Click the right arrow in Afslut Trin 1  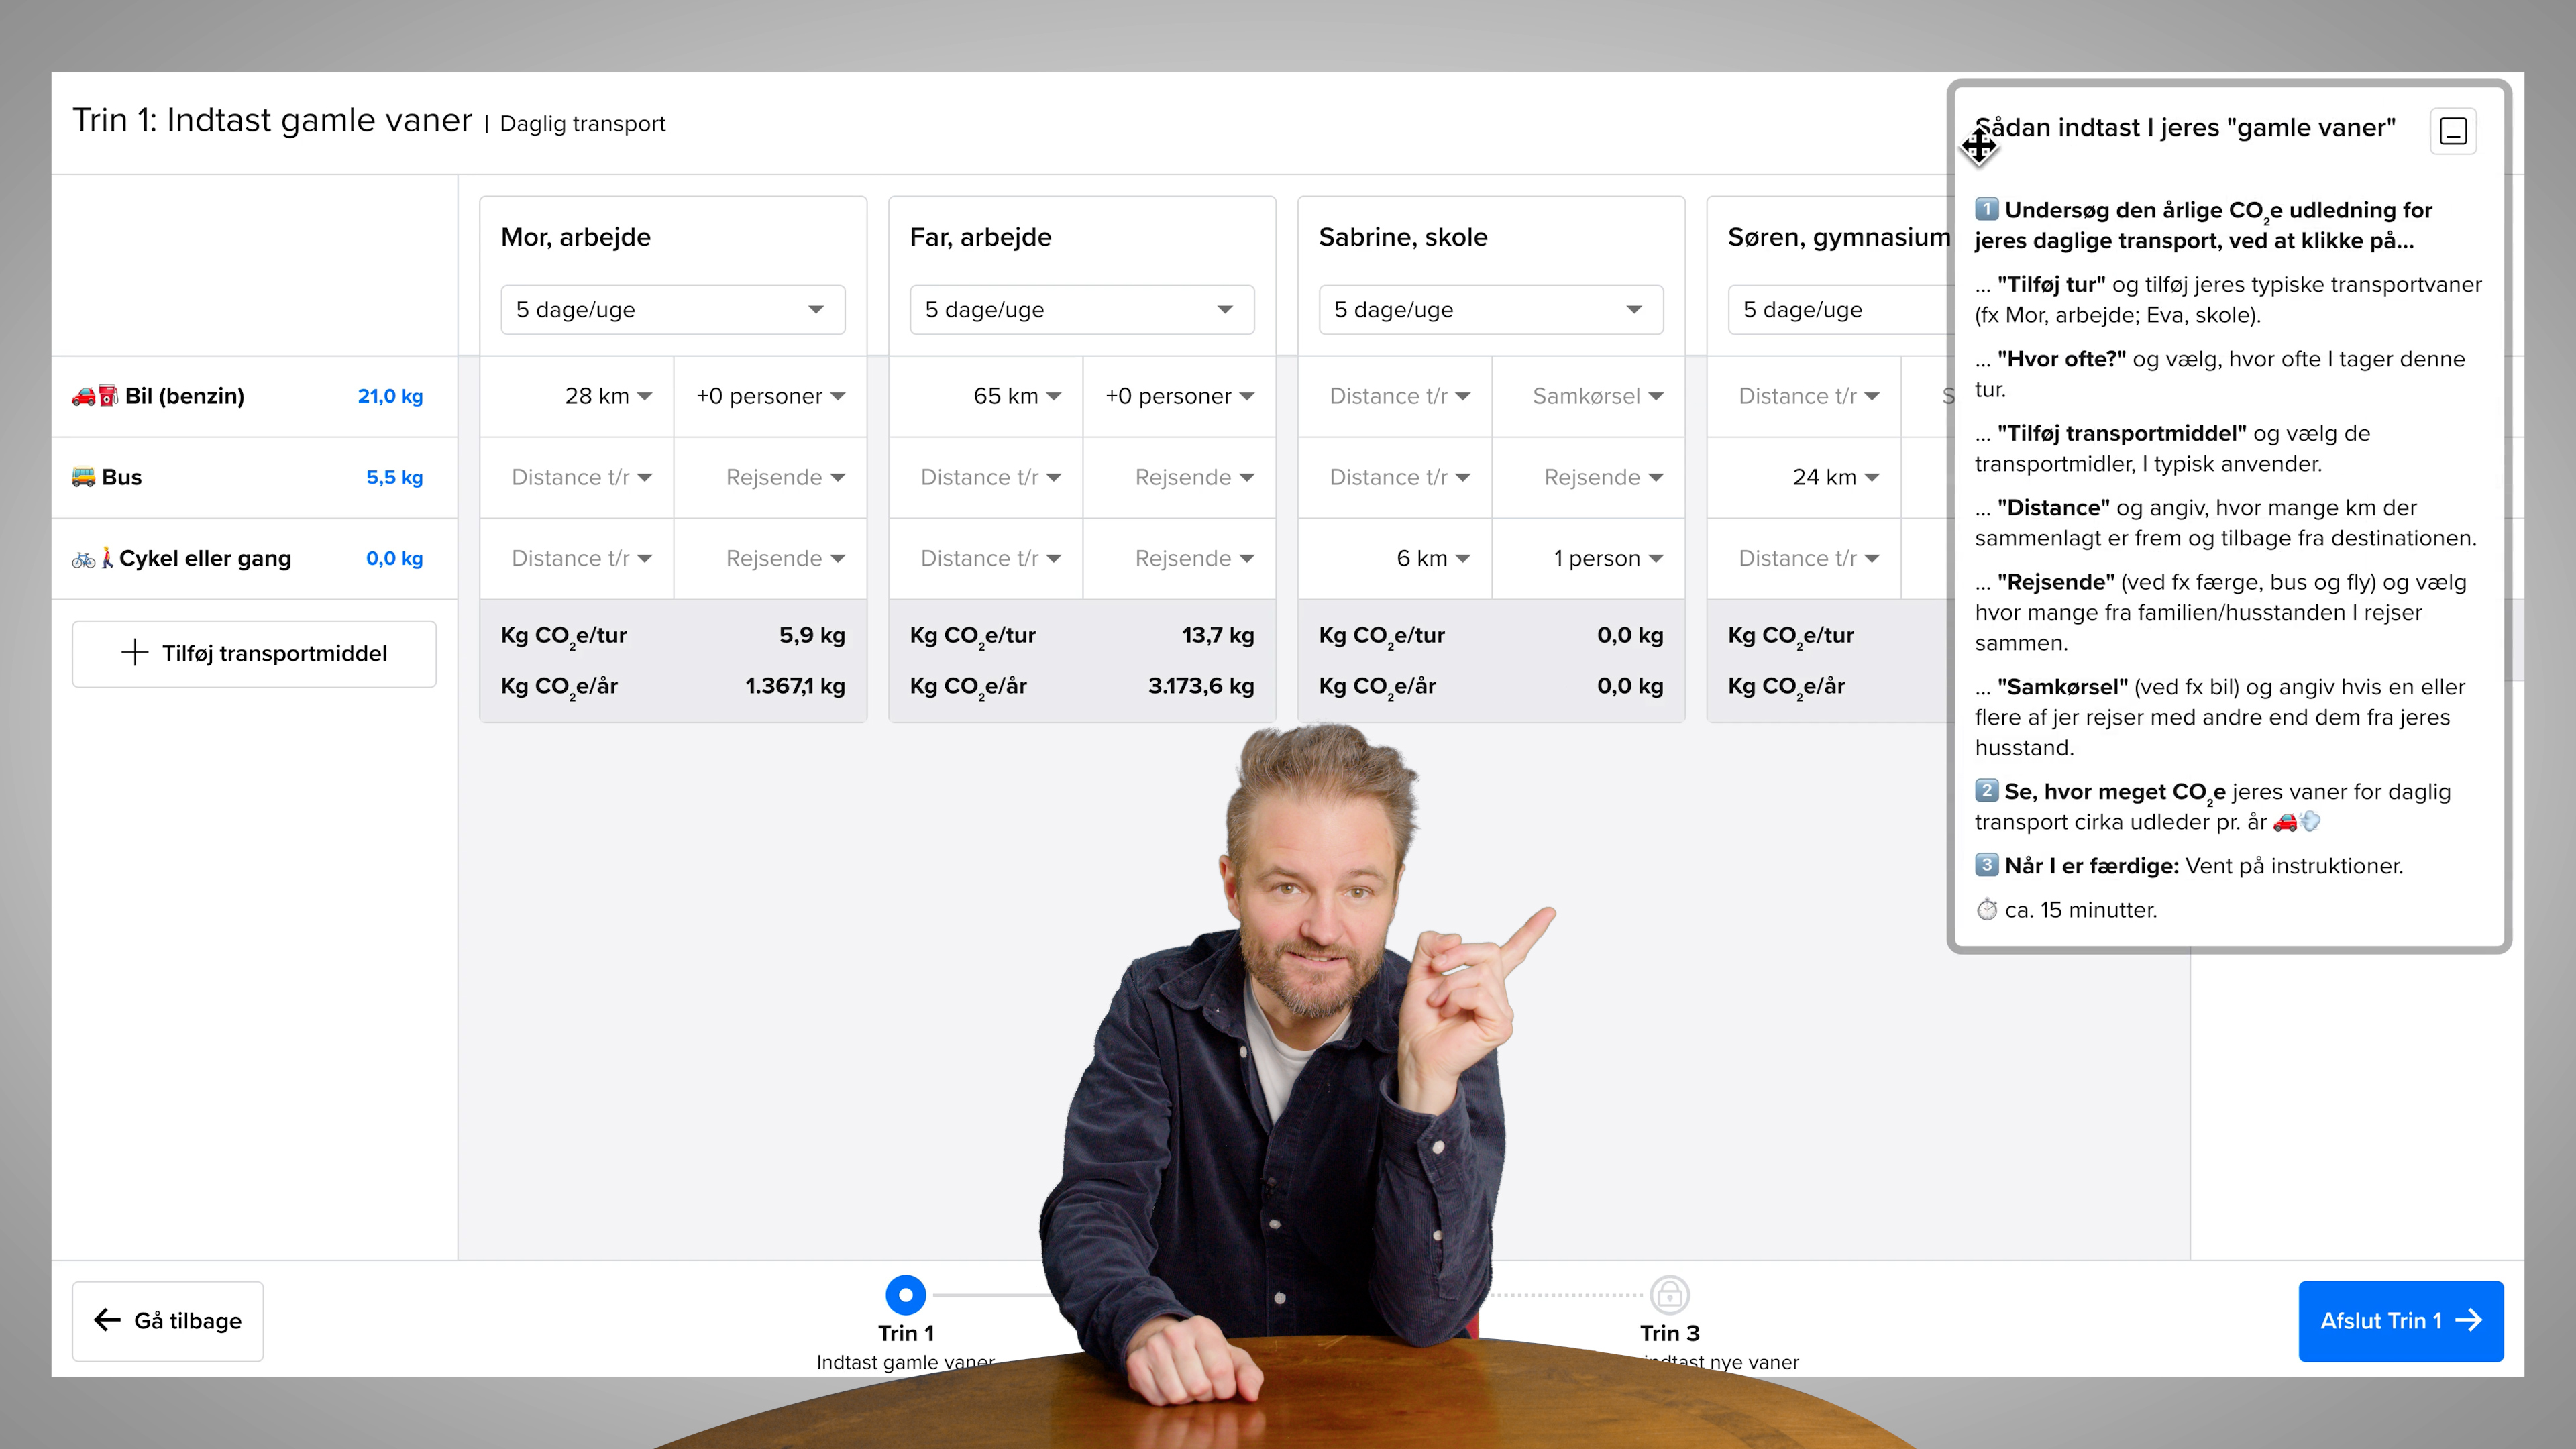point(2468,1320)
